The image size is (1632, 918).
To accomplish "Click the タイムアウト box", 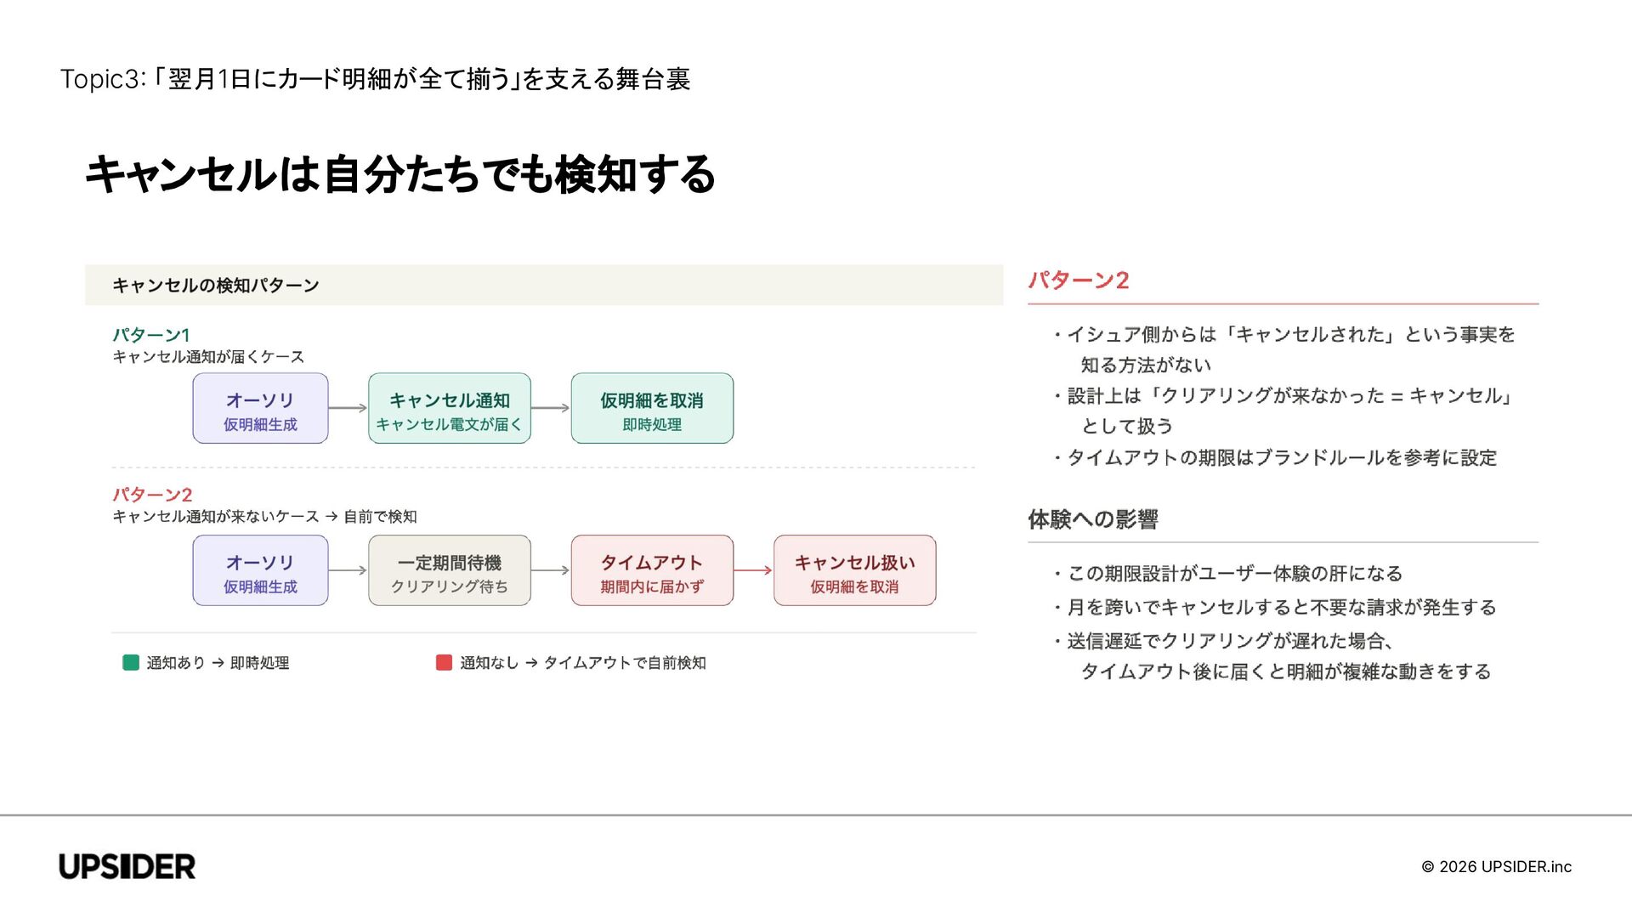I will [651, 570].
